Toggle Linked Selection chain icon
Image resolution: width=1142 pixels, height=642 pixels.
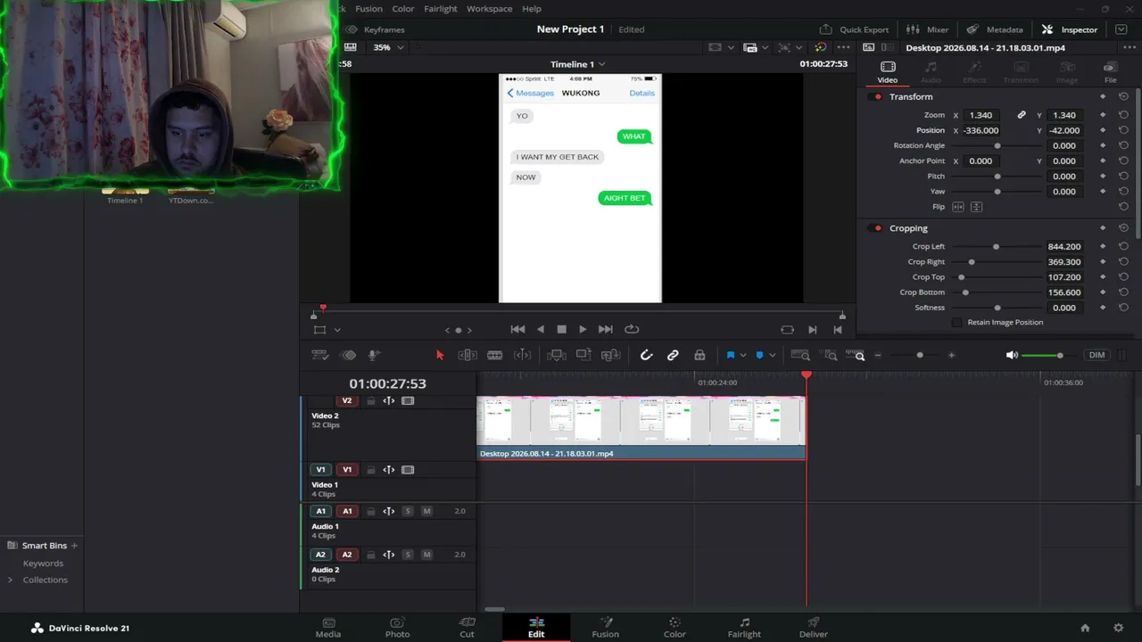tap(673, 355)
